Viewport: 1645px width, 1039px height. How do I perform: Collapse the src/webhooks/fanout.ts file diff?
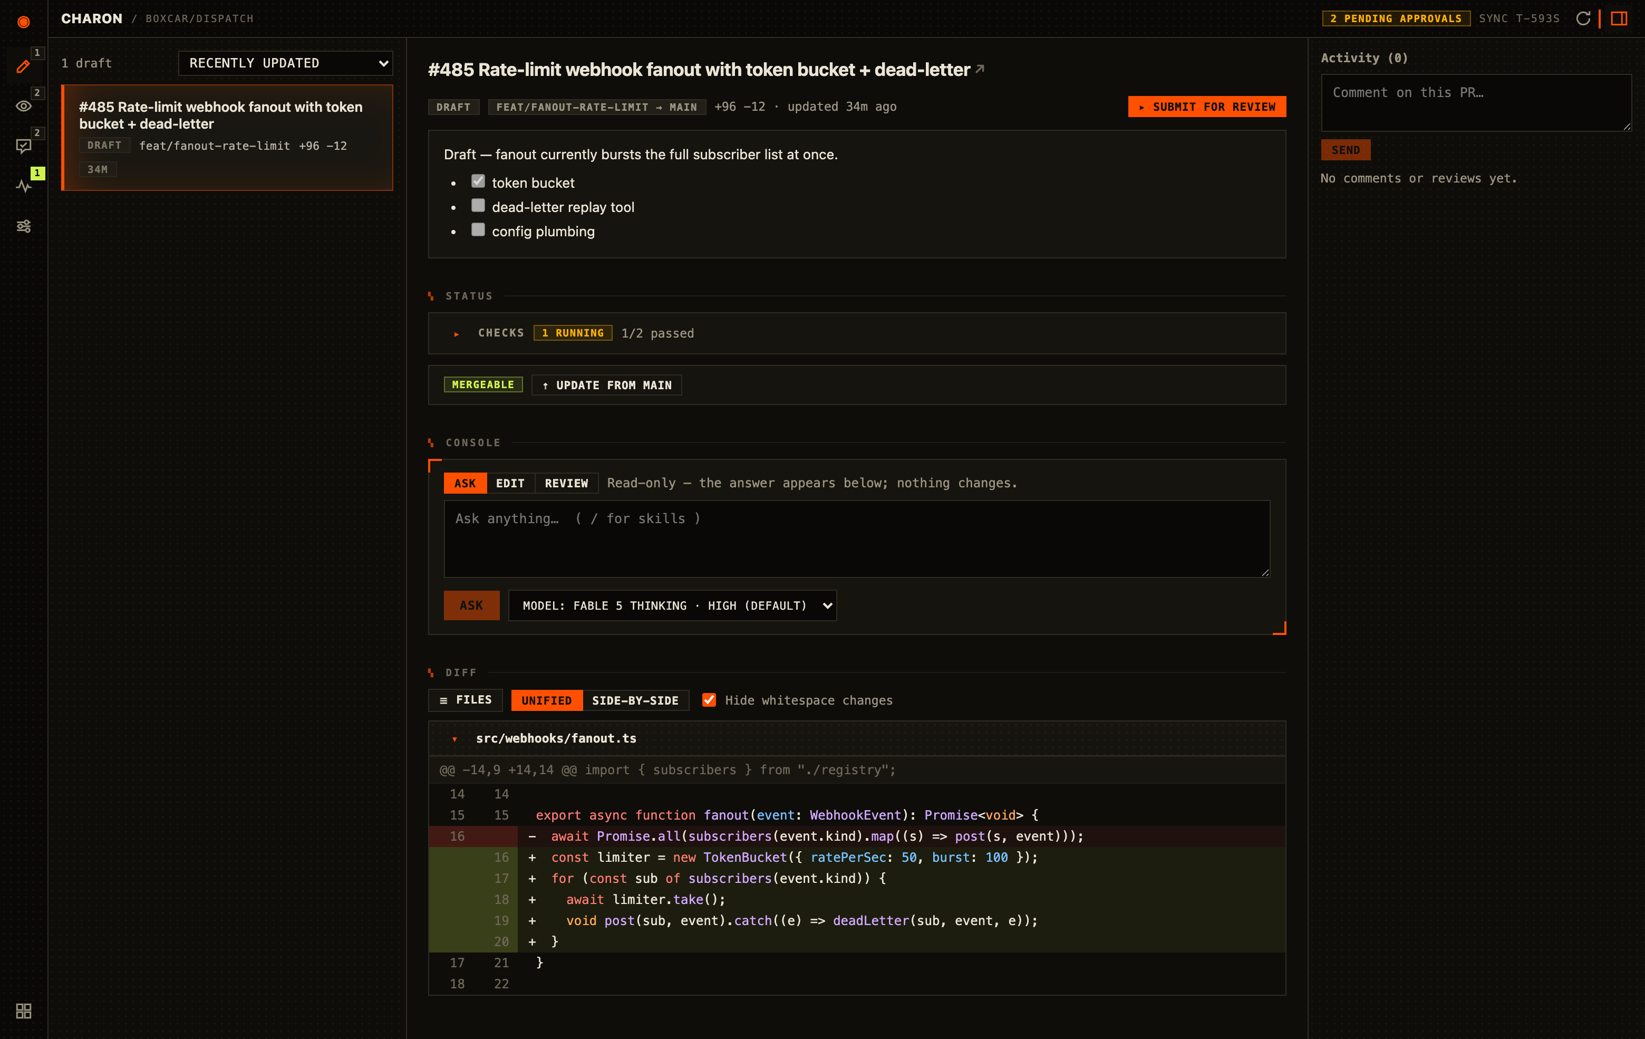coord(454,739)
